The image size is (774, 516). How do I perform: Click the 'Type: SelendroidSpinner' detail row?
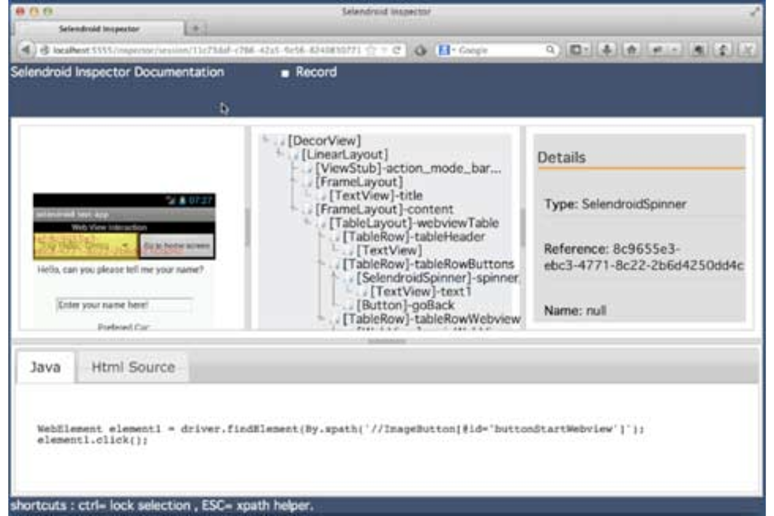[x=616, y=204]
